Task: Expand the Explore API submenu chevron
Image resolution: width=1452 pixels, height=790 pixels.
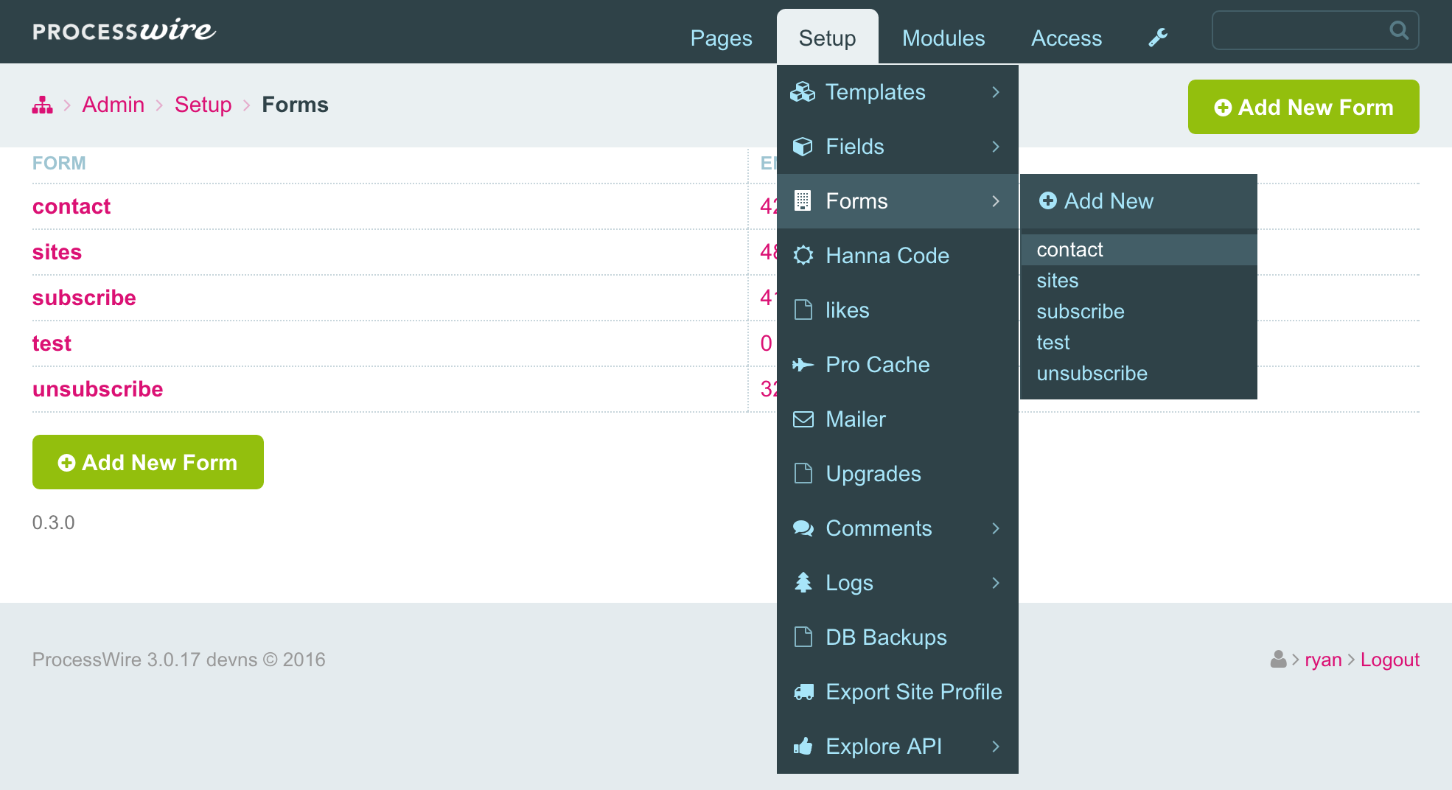Action: 996,747
